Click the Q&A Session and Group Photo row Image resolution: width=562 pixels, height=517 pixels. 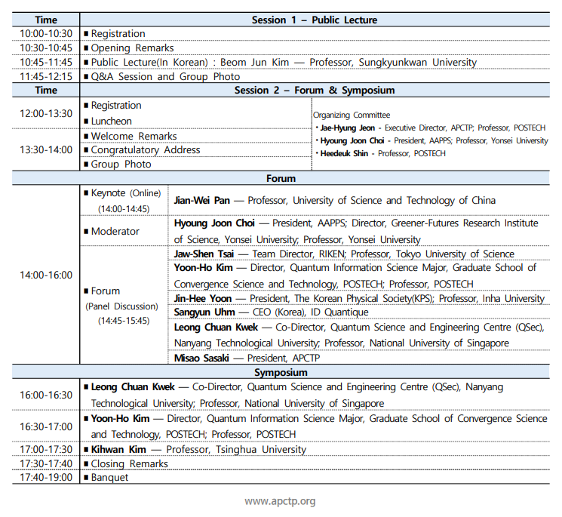[164, 76]
